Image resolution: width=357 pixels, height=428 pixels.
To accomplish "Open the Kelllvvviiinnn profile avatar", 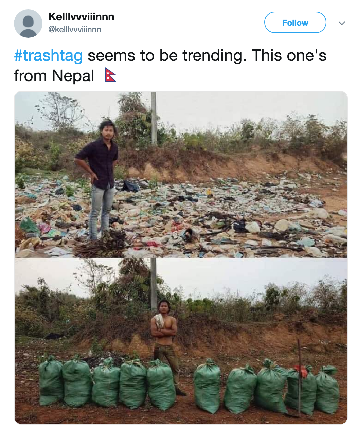I will (x=28, y=23).
